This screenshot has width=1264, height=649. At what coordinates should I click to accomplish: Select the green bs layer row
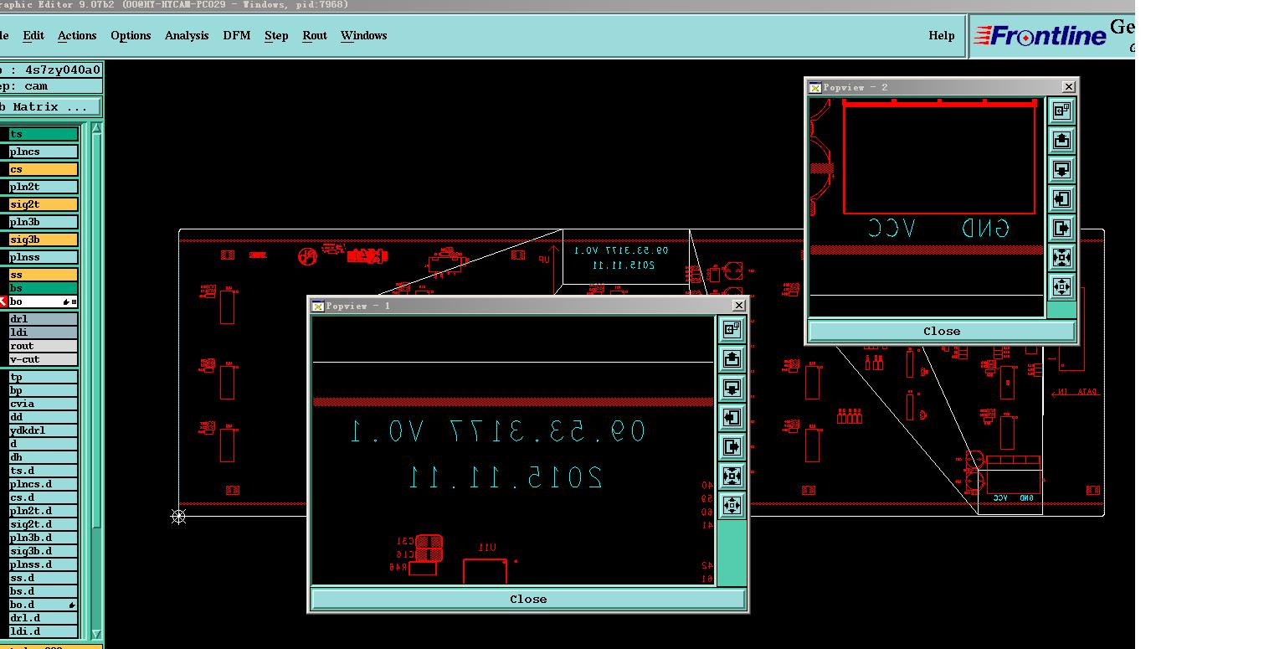point(43,288)
